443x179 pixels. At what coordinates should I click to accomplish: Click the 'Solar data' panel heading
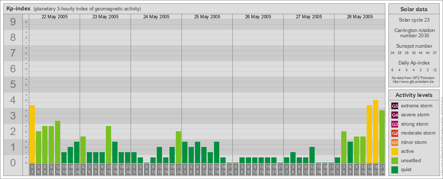click(x=414, y=9)
